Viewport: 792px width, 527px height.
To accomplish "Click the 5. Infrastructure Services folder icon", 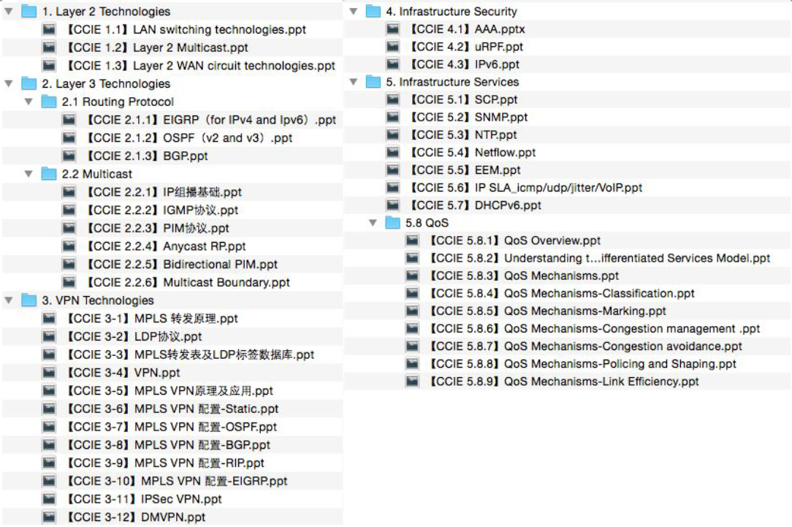I will 373,81.
